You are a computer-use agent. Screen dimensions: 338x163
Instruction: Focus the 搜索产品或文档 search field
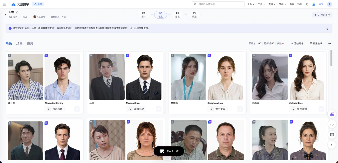point(218,4)
